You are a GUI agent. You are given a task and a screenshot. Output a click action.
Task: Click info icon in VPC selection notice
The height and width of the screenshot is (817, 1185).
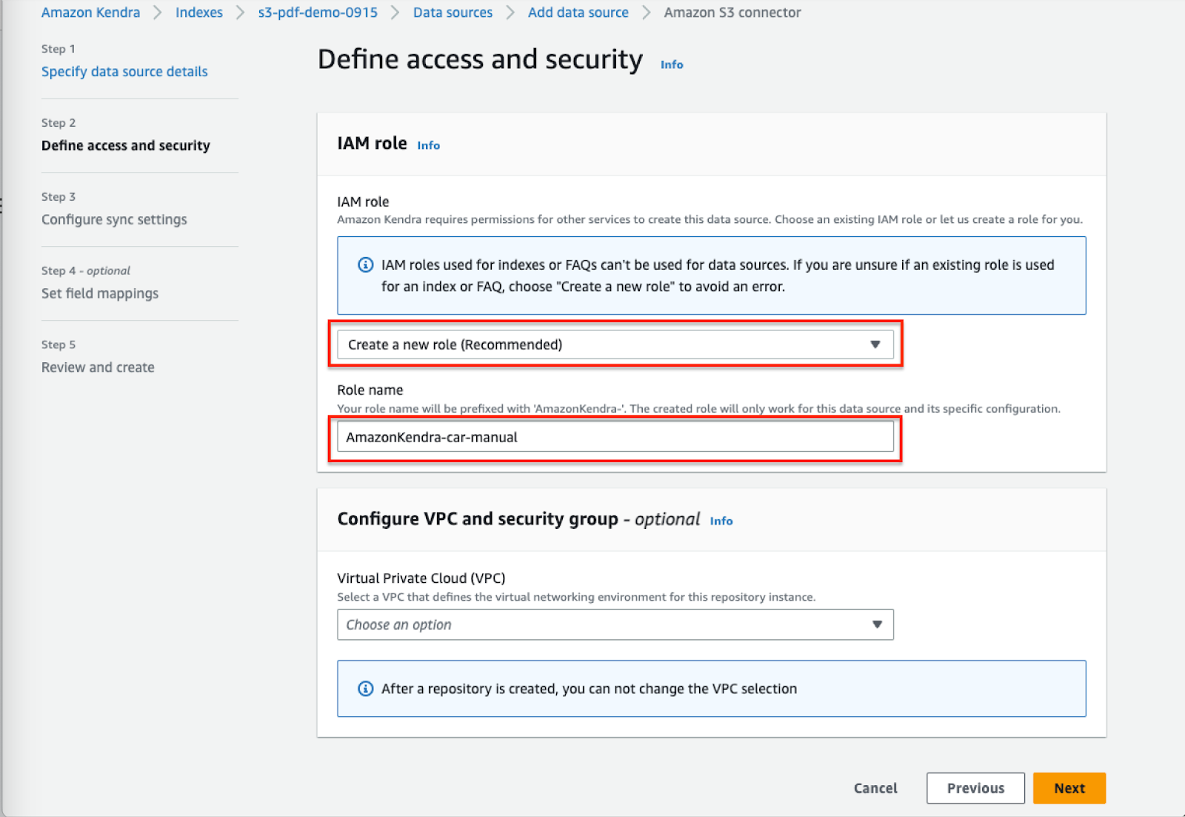(366, 688)
